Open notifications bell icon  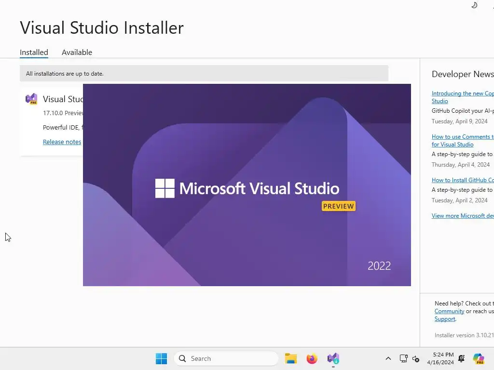(462, 358)
